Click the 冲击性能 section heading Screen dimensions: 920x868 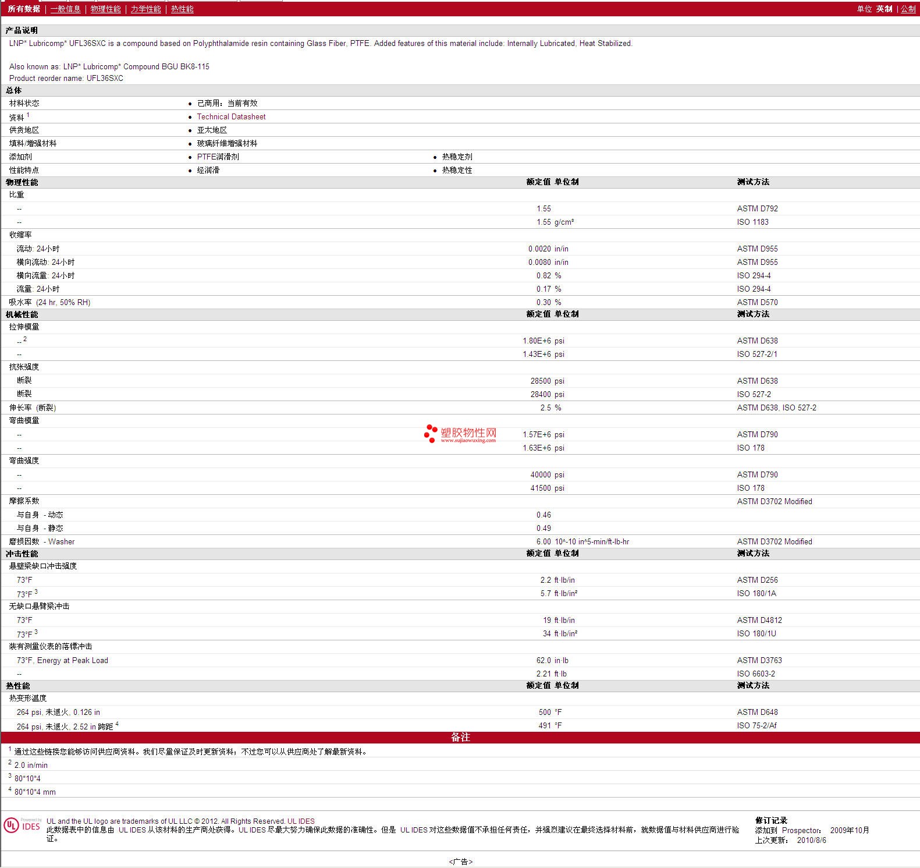[x=22, y=554]
